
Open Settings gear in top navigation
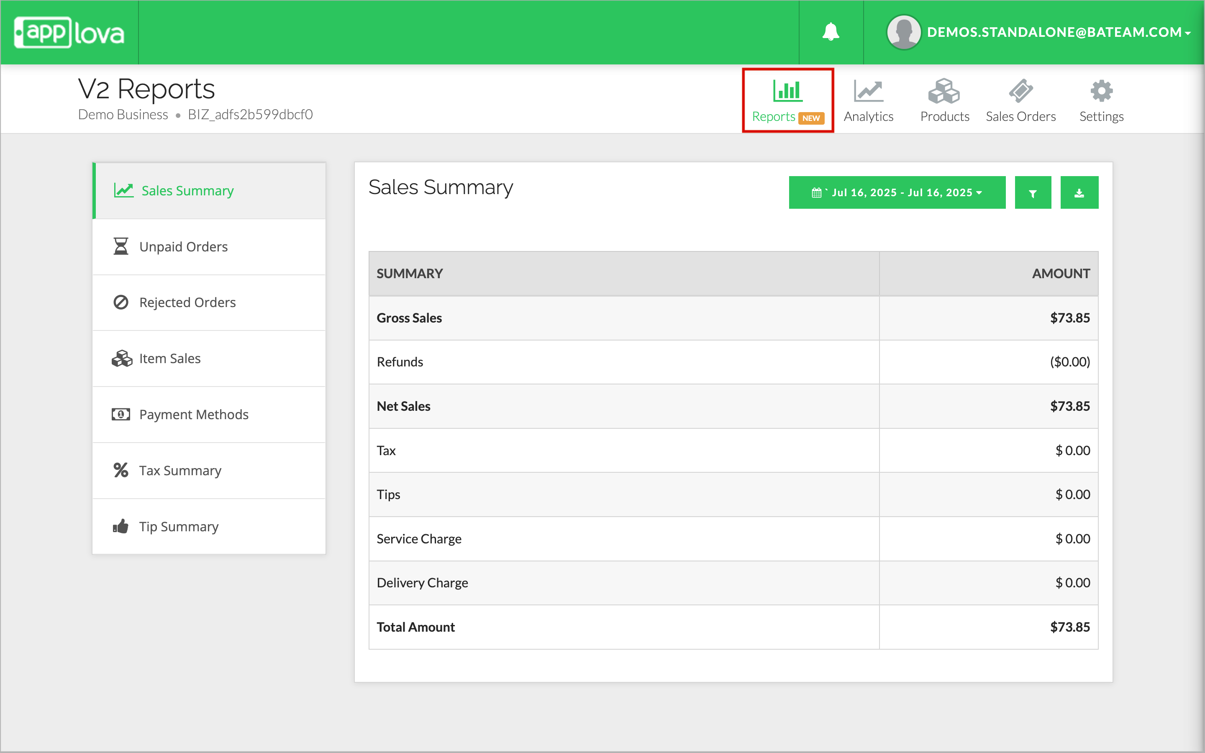coord(1101,100)
